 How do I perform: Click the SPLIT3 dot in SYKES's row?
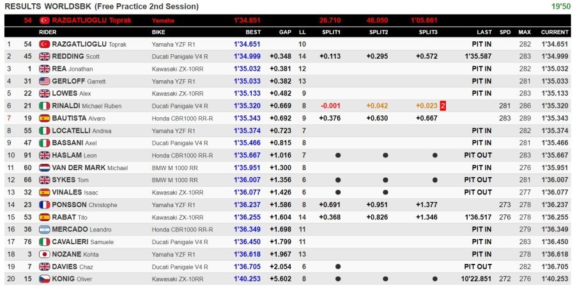click(434, 180)
